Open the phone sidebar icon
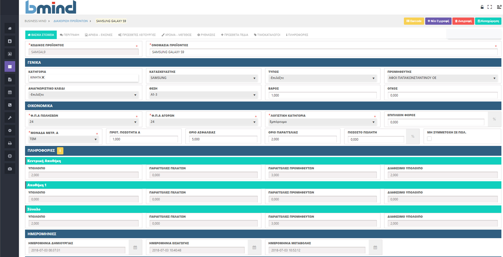Image resolution: width=503 pixels, height=257 pixels. (10, 105)
